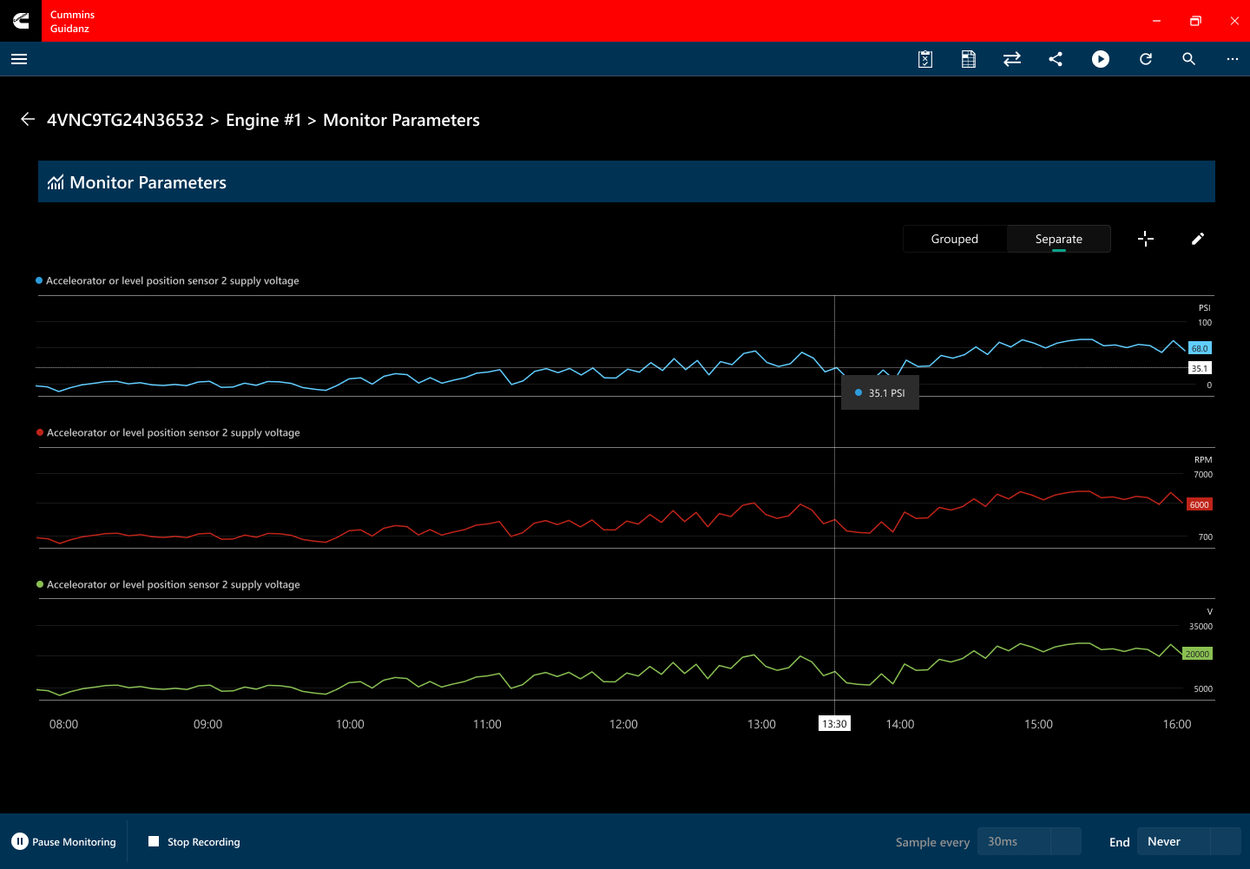1250x869 pixels.
Task: Click the 68.0 blue value tag
Action: point(1200,348)
